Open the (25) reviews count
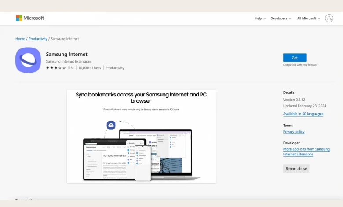This screenshot has width=343, height=207. [x=70, y=68]
